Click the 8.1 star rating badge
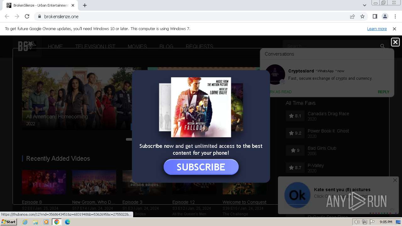This screenshot has height=226, width=402. 295,116
